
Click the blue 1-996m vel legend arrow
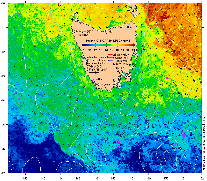110,61
